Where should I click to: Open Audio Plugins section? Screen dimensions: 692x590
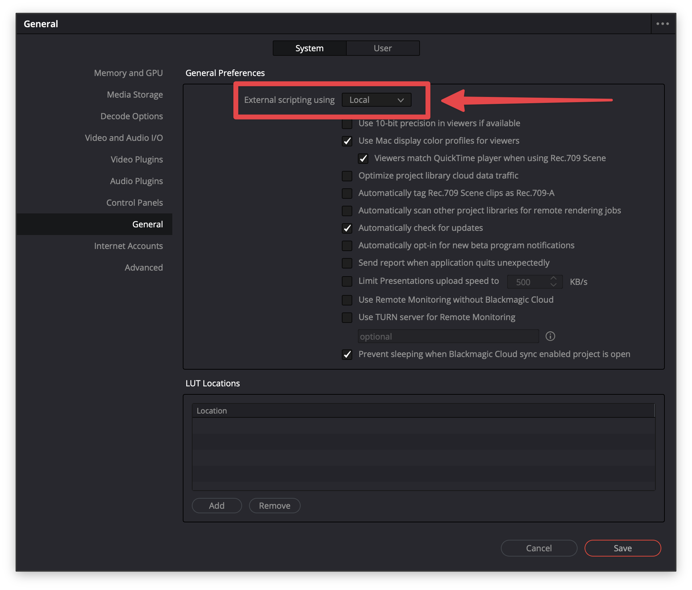click(136, 181)
